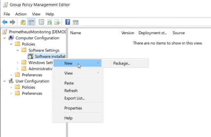This screenshot has width=211, height=137.
Task: Open the File menu
Action: click(x=7, y=14)
